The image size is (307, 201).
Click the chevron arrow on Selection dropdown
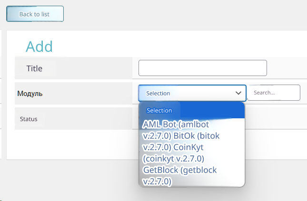[238, 93]
